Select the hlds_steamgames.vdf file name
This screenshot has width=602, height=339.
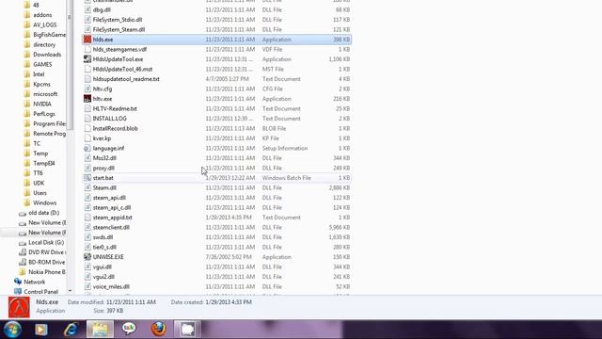coord(119,49)
